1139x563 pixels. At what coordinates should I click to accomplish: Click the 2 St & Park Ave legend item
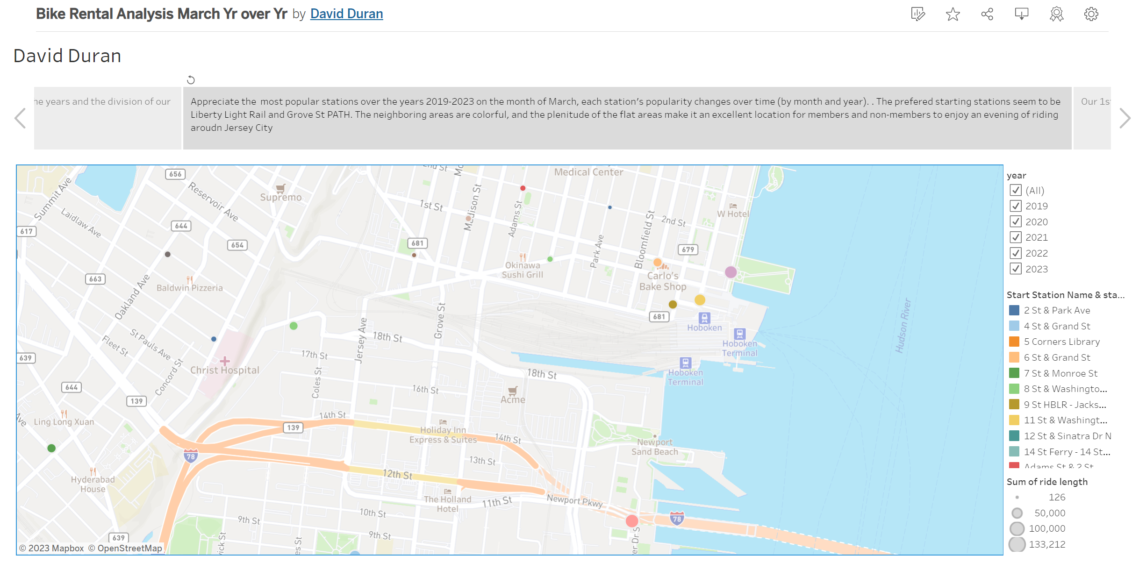click(1056, 310)
